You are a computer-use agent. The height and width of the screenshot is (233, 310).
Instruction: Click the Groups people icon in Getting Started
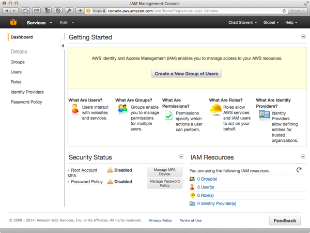122,109
